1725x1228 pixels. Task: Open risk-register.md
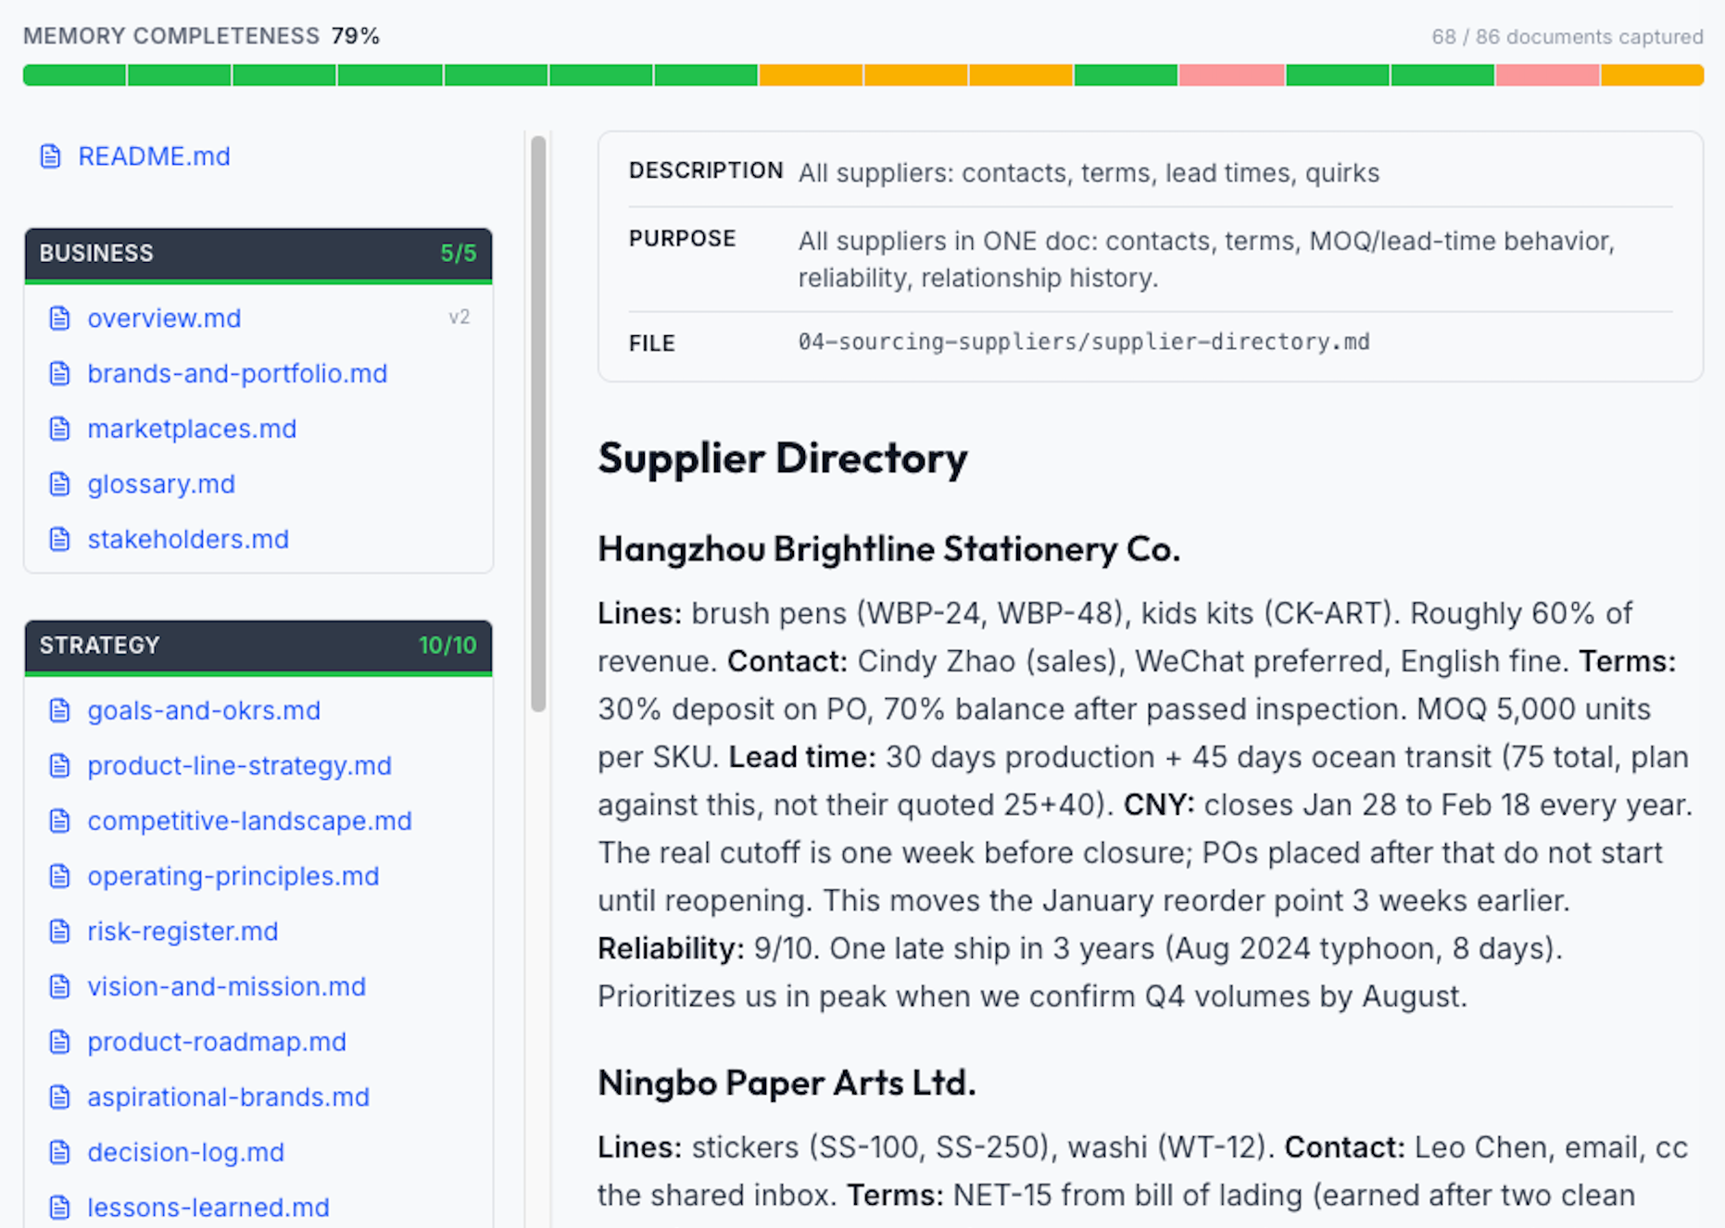[x=183, y=932]
